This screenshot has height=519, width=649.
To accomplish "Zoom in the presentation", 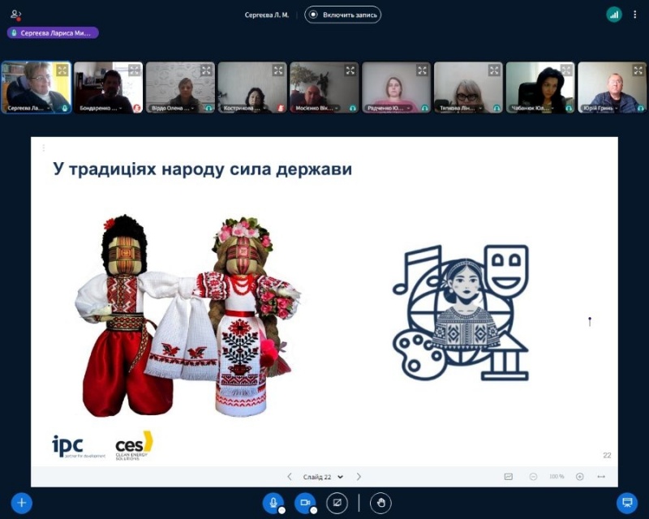I will 579,477.
